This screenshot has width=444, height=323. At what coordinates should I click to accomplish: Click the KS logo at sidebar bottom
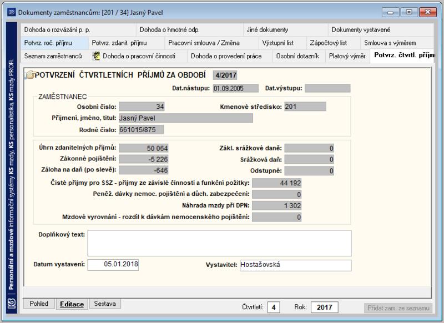point(12,304)
